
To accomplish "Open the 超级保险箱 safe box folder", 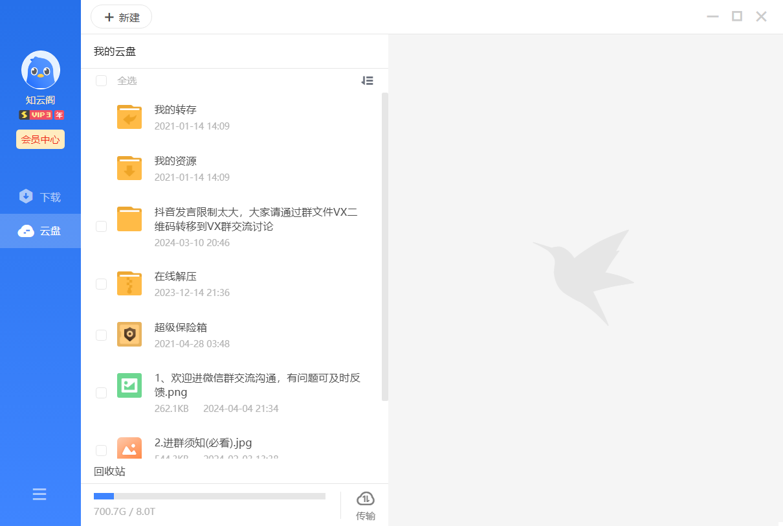I will click(x=129, y=335).
